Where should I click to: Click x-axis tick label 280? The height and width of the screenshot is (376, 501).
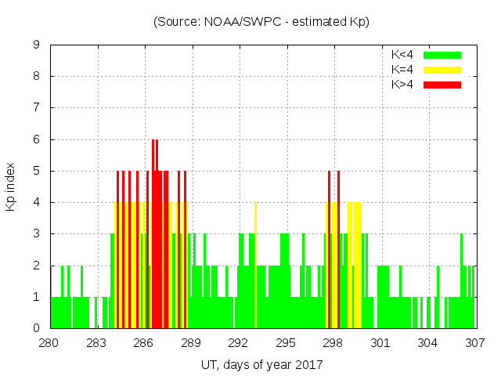[50, 342]
